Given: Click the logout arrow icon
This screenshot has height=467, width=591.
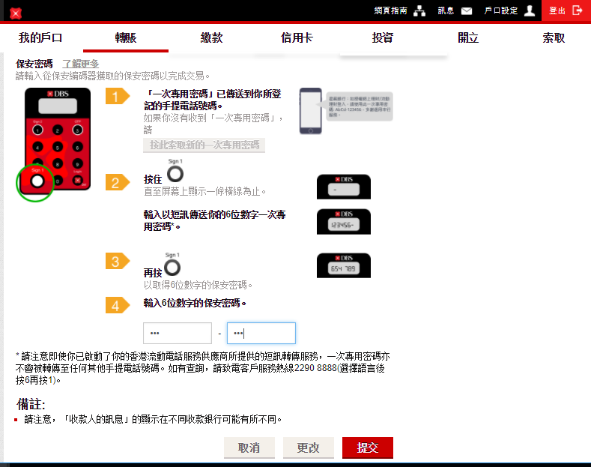Looking at the screenshot, I should 577,10.
